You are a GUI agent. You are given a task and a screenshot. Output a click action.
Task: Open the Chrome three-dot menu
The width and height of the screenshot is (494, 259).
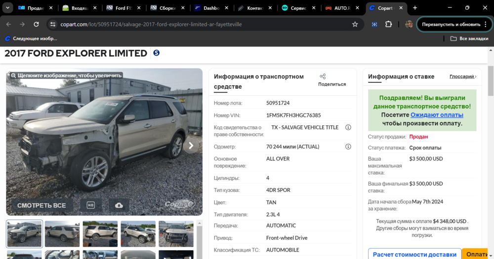coord(486,24)
